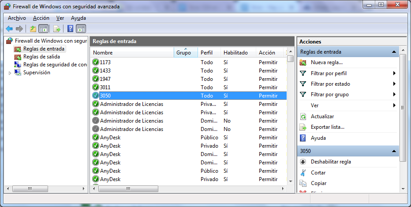Click the firewall icon in the title bar
This screenshot has height=207, width=411.
click(7, 6)
